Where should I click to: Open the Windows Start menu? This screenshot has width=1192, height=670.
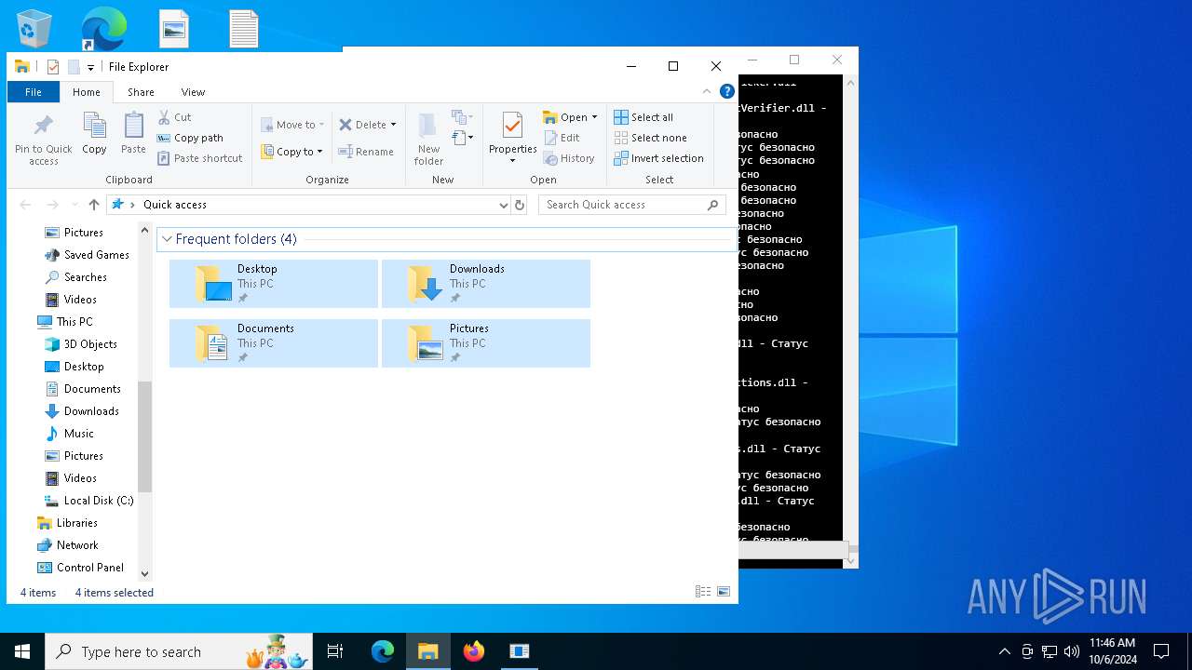tap(22, 651)
